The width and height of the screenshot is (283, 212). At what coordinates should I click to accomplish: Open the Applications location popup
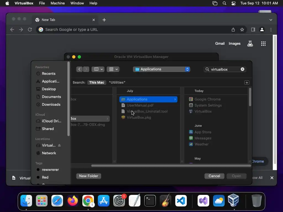(x=161, y=69)
